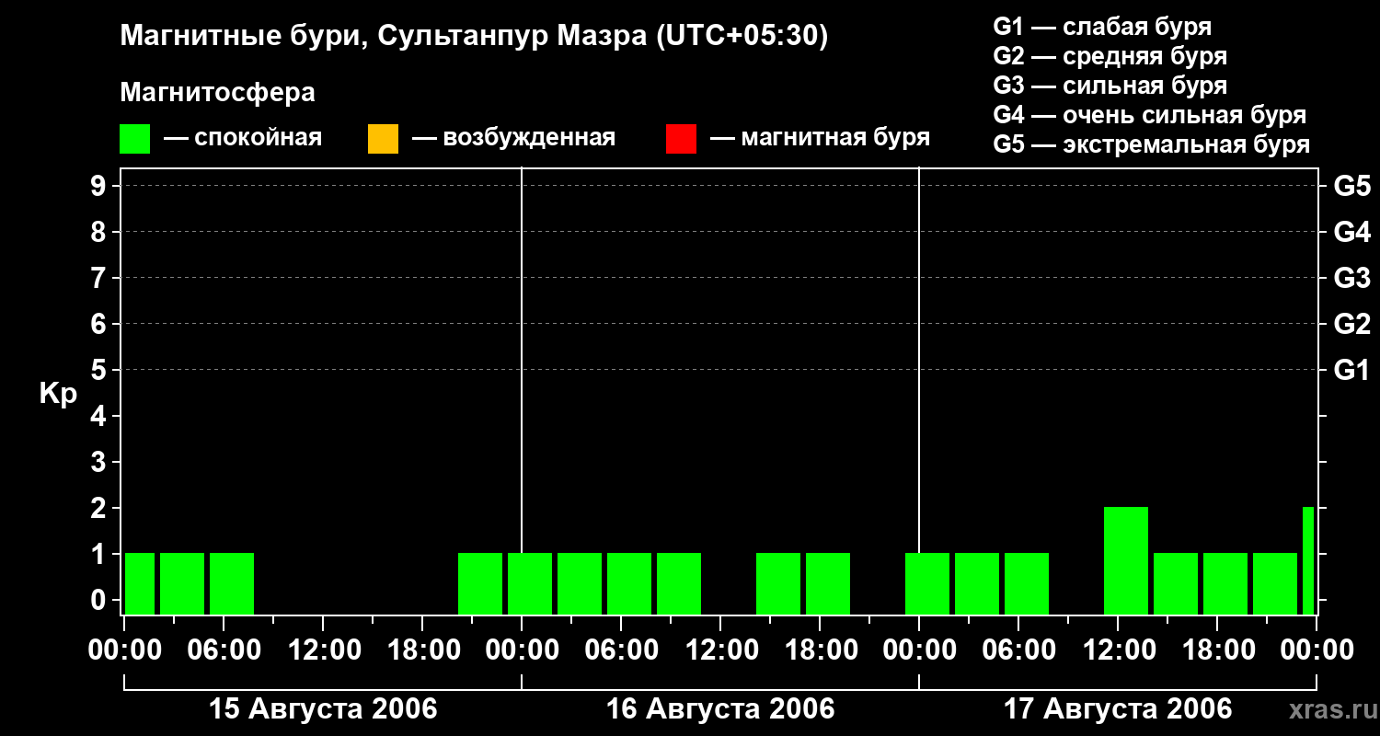Viewport: 1380px width, 736px height.
Task: Select the 'G3 — сильная буря' legend line
Action: pos(1110,86)
